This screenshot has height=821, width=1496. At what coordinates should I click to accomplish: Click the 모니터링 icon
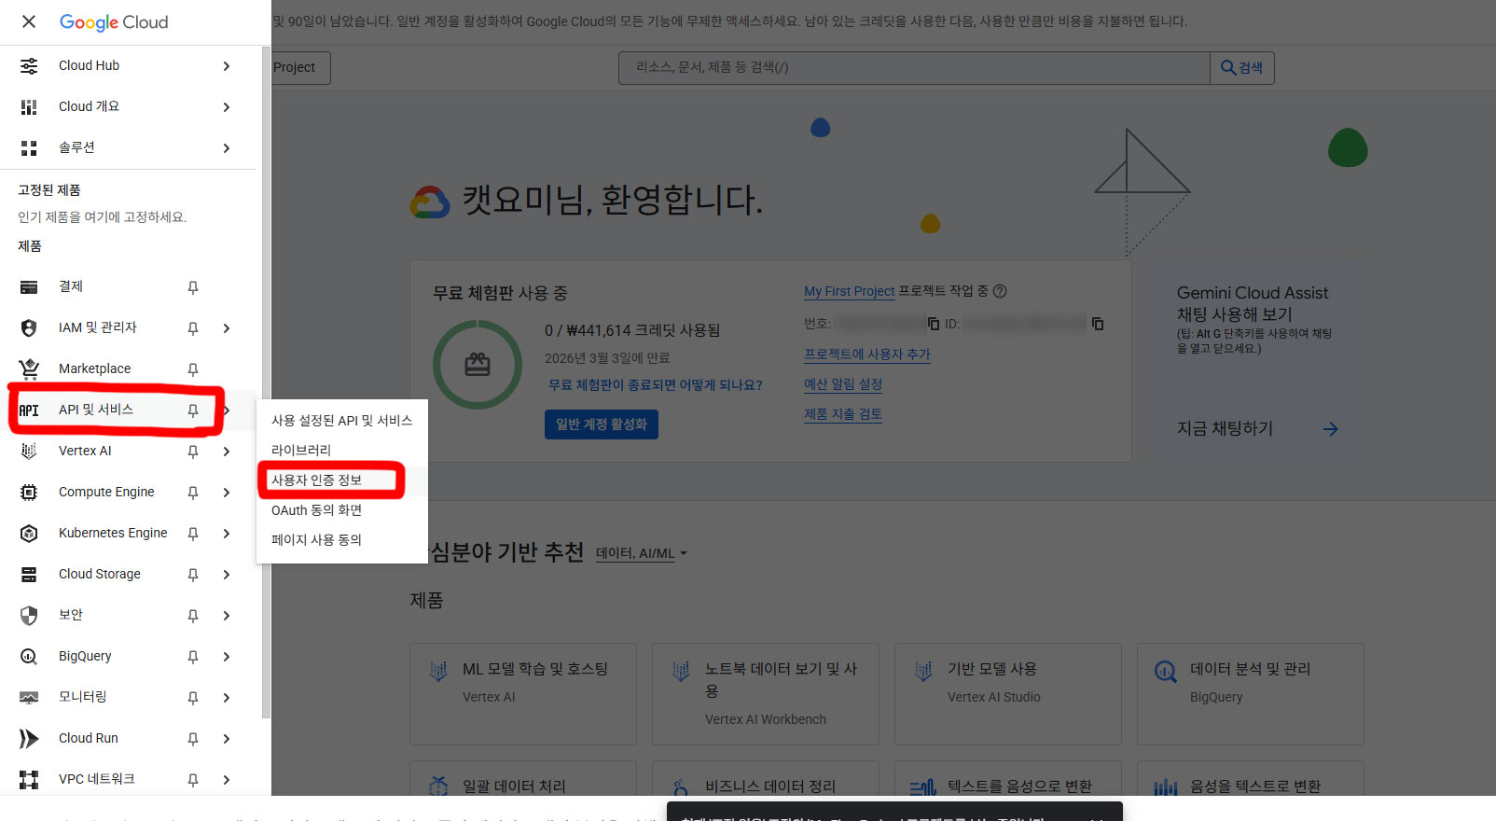[29, 698]
